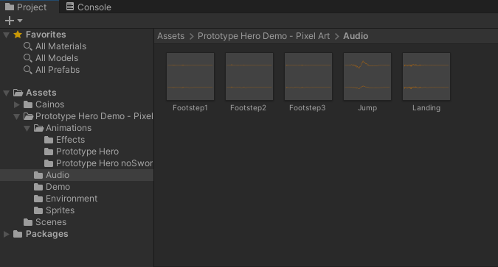Open the All Prefabs saved search
Viewport: 498px width, 267px height.
coord(52,70)
